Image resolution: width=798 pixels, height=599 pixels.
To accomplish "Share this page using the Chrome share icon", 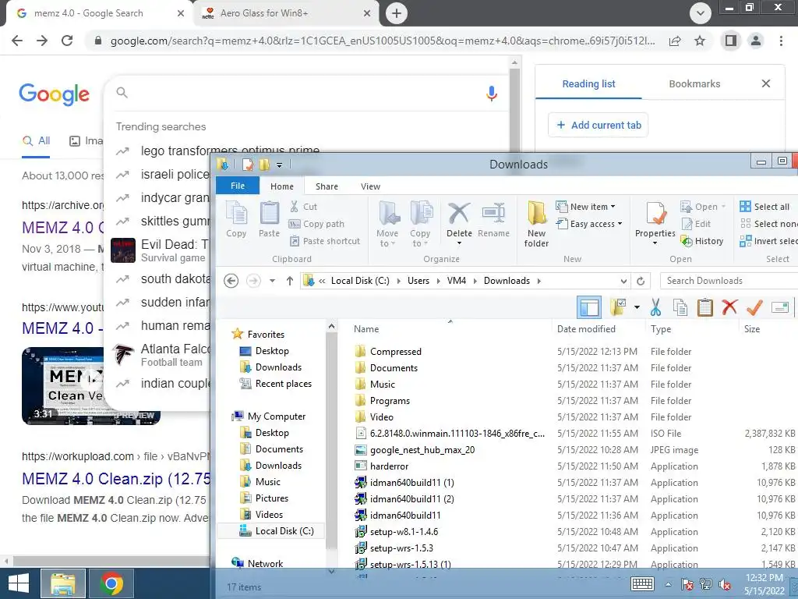I will [675, 41].
